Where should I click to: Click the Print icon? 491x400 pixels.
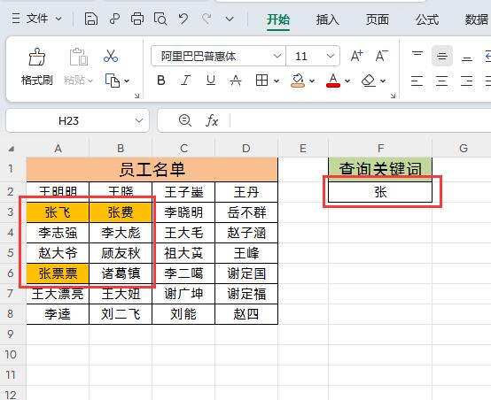tap(137, 19)
